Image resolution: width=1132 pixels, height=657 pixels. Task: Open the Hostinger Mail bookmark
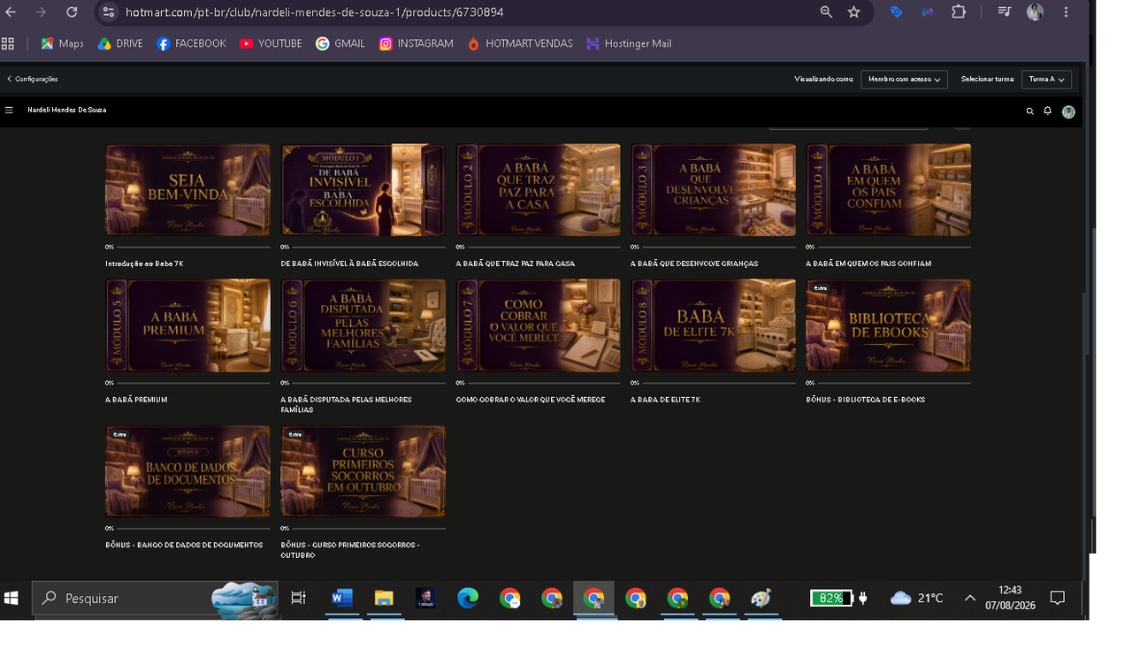coord(629,43)
